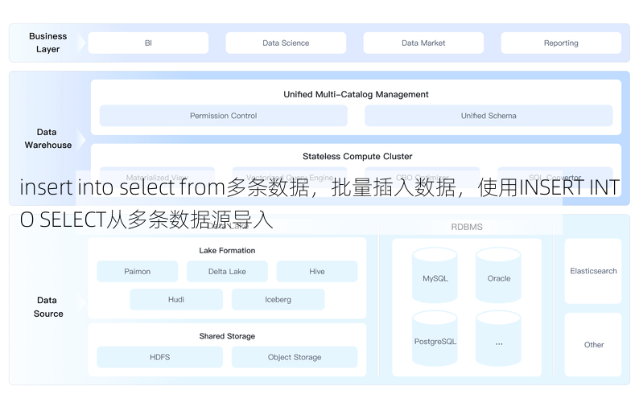Image resolution: width=639 pixels, height=394 pixels.
Task: Click the Business Layer label
Action: 47,43
